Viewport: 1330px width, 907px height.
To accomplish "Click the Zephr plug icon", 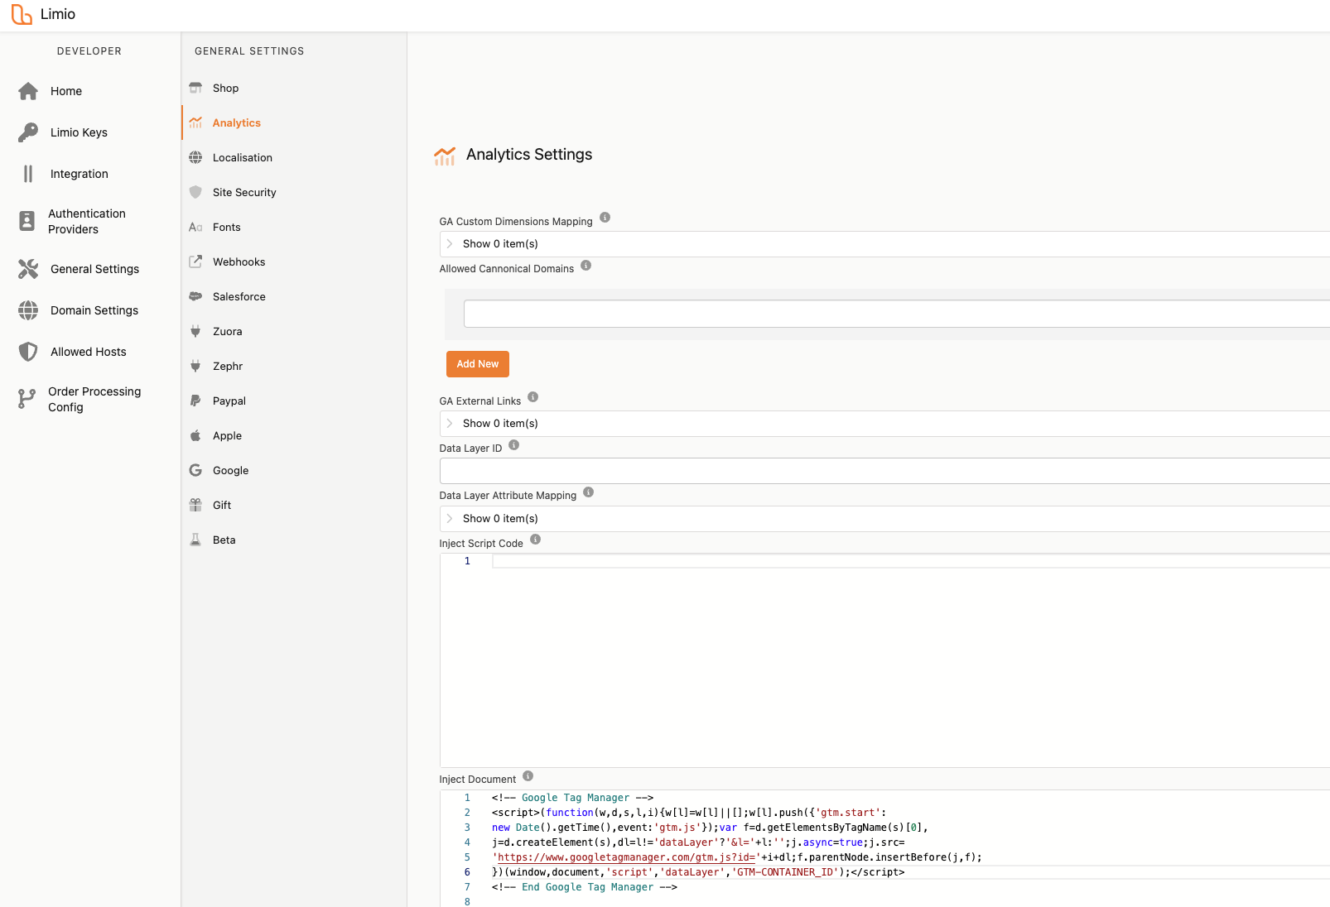I will (x=195, y=366).
